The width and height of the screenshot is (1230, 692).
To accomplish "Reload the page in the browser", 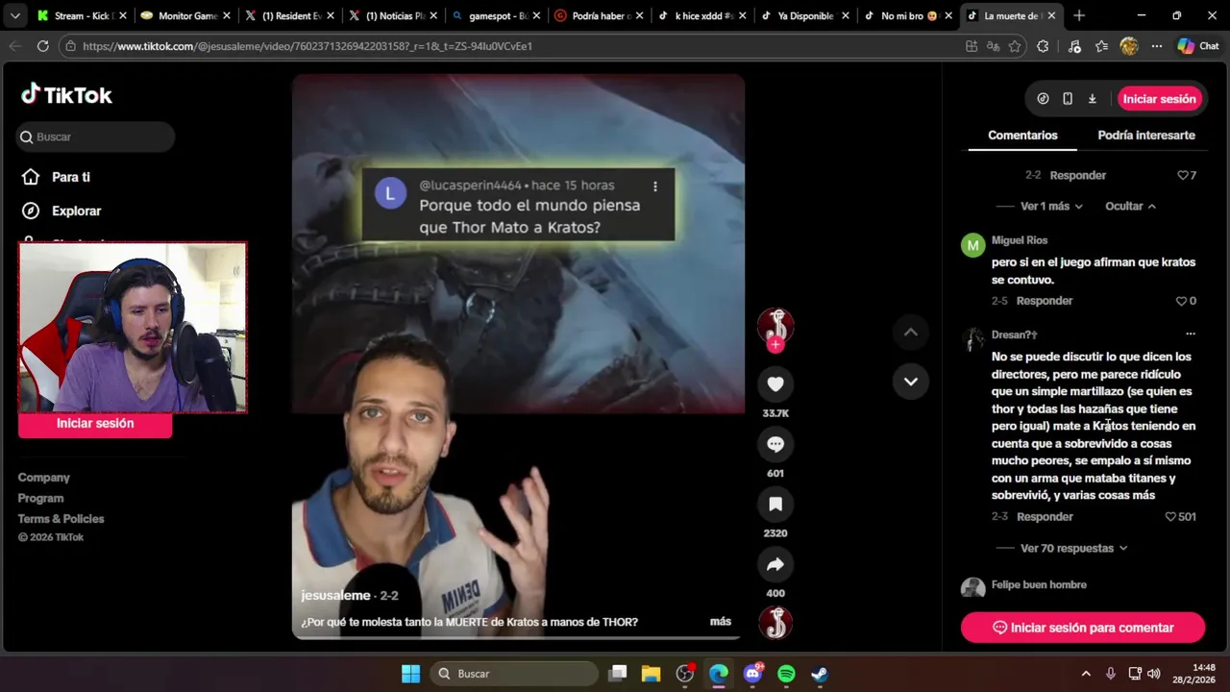I will click(x=42, y=46).
